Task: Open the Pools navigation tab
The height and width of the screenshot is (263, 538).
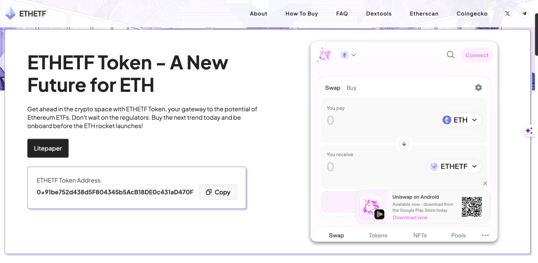Action: point(458,235)
